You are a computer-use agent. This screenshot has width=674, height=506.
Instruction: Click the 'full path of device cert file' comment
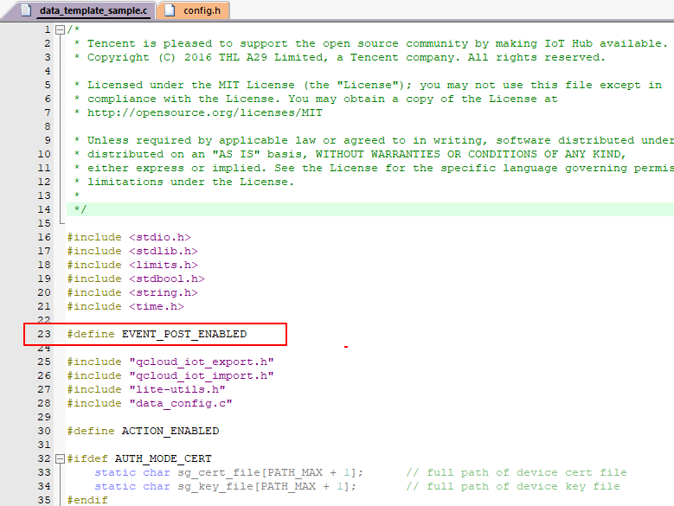pos(517,472)
